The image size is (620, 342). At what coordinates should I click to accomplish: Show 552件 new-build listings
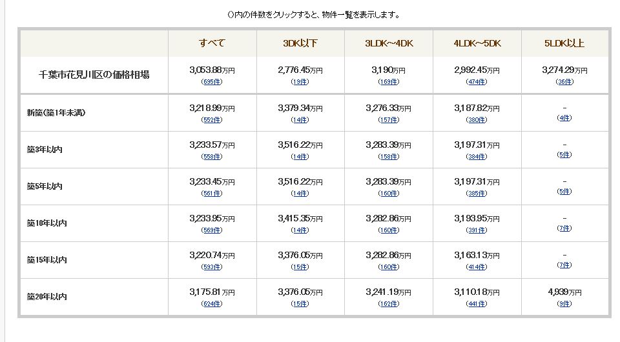[212, 119]
